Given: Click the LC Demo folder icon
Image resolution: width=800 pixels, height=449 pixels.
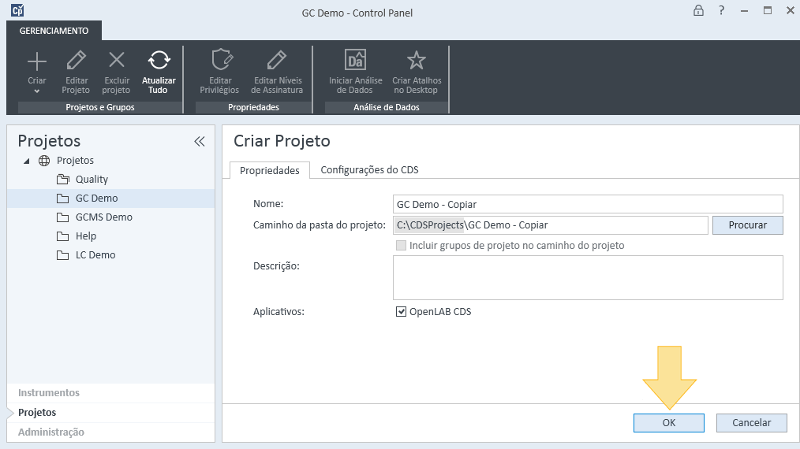Looking at the screenshot, I should tap(63, 255).
